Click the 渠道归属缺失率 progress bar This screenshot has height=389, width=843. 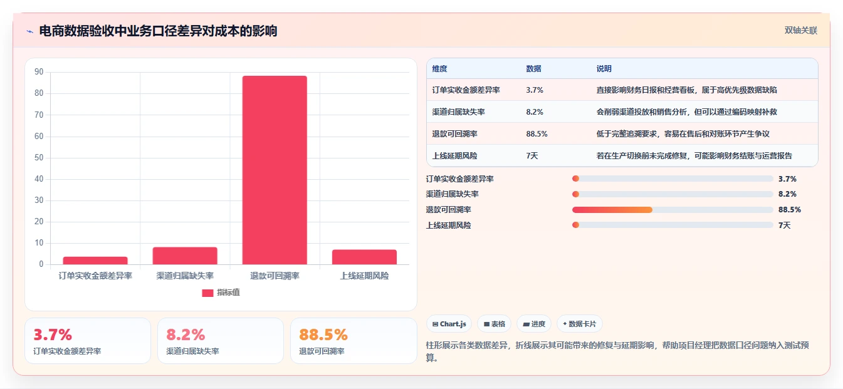click(673, 194)
